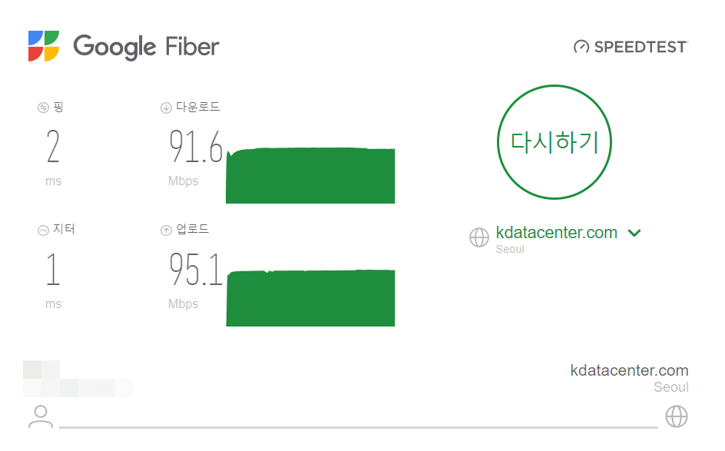Click the 91.6 download speed value

point(196,146)
